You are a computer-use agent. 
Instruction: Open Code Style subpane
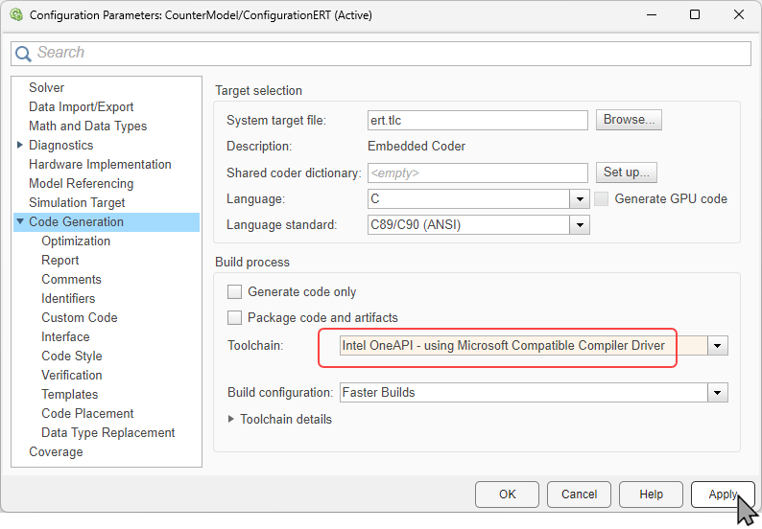[72, 356]
